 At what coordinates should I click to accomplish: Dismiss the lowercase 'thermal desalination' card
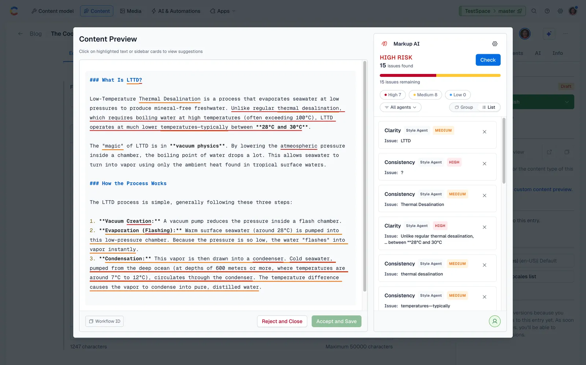pyautogui.click(x=484, y=265)
